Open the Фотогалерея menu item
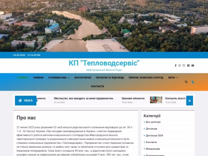Viewport: 208px width, 156px height. coord(83,78)
